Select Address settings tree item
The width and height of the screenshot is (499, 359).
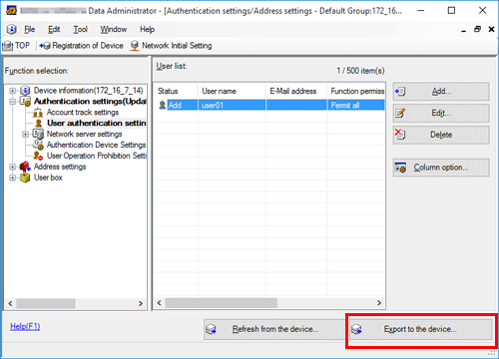60,167
